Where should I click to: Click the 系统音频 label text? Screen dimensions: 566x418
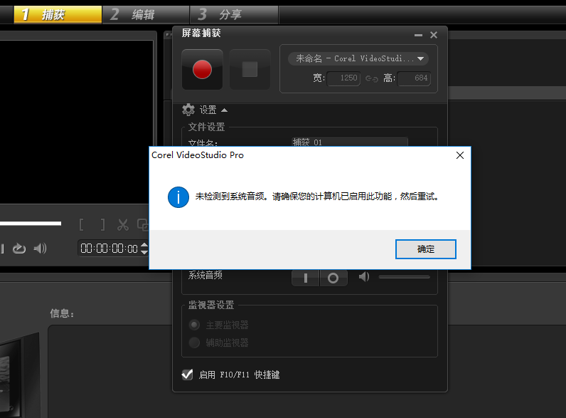[205, 276]
